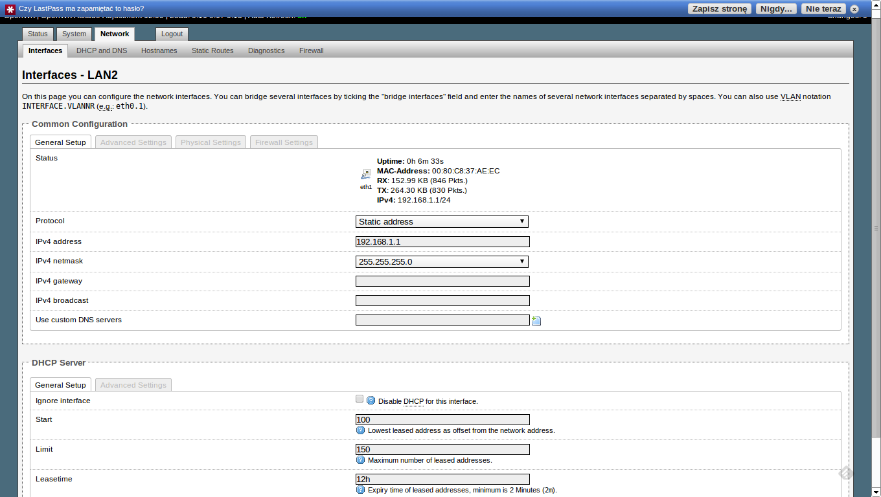
Task: Open help icon beside Leasetime description
Action: [x=361, y=490]
